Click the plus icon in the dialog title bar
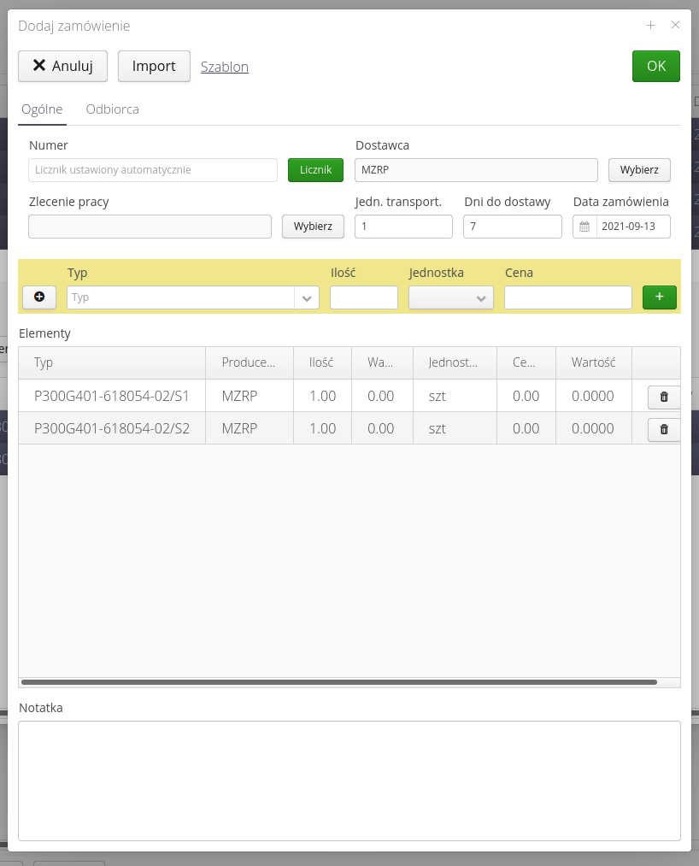The image size is (699, 866). (650, 26)
